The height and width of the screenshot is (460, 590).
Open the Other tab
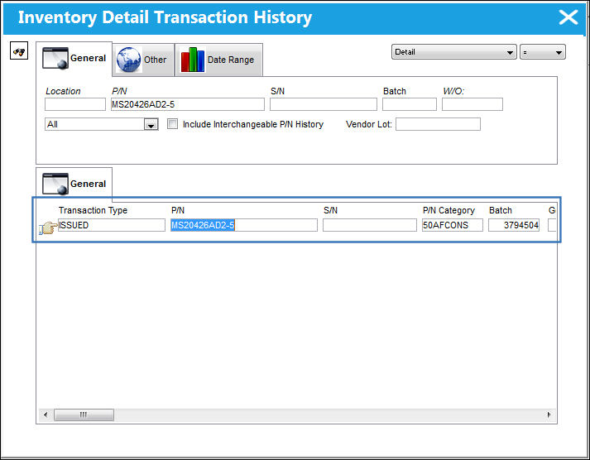click(143, 60)
